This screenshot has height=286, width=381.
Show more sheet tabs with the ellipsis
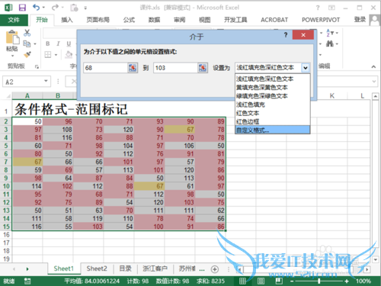click(202, 269)
